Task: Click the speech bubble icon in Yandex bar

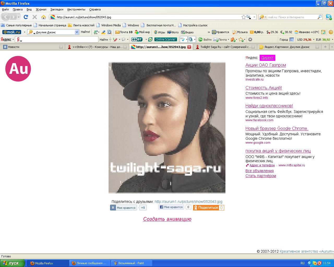Action: [x=123, y=39]
